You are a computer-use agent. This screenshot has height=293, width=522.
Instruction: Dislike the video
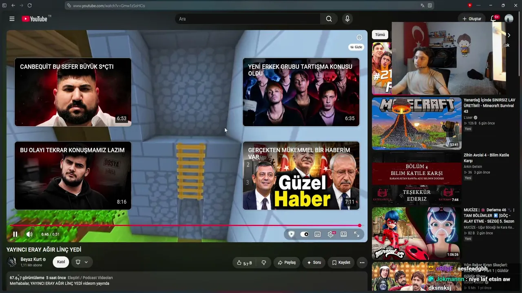pyautogui.click(x=263, y=263)
